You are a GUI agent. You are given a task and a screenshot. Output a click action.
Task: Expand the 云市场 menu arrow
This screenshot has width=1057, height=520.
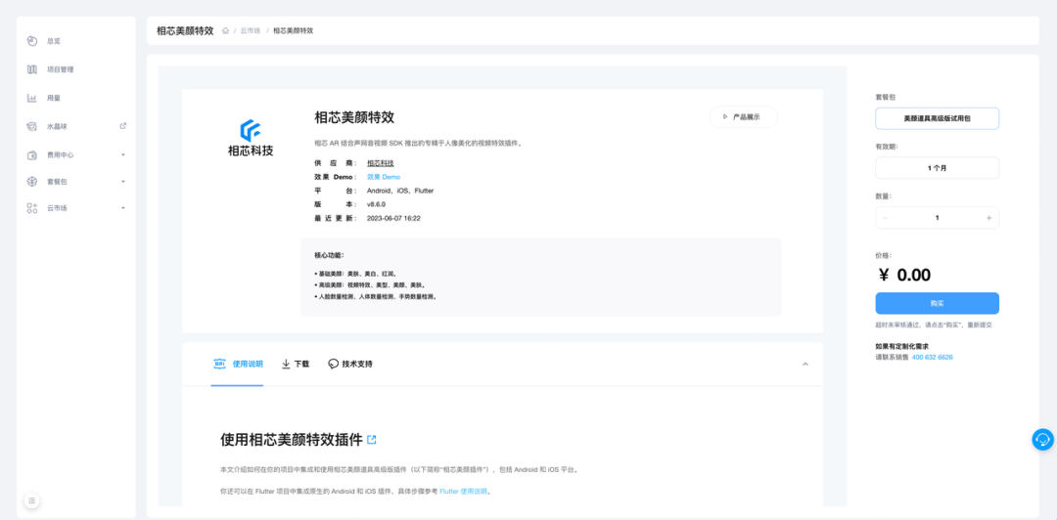pos(123,208)
